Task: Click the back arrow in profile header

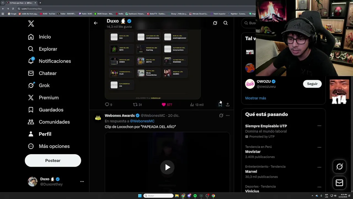Action: click(96, 23)
